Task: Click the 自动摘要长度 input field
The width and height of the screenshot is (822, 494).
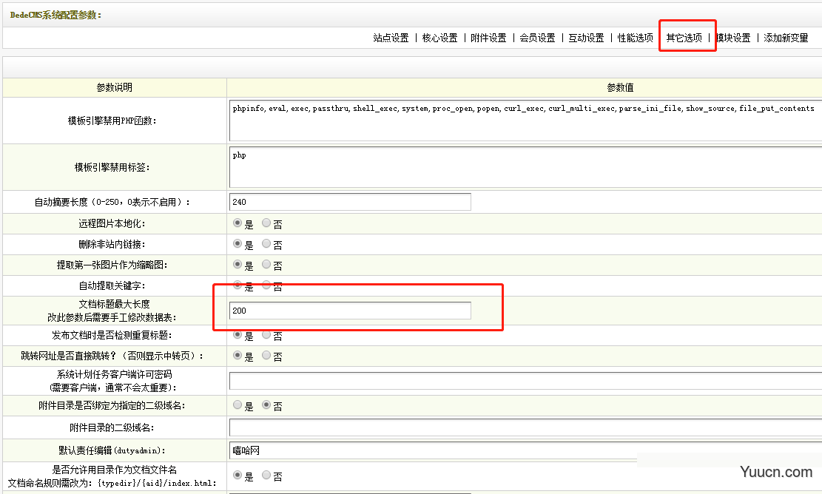Action: coord(350,202)
